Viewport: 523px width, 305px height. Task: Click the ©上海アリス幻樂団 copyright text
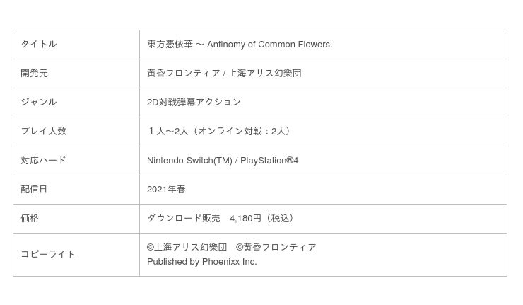coord(187,248)
